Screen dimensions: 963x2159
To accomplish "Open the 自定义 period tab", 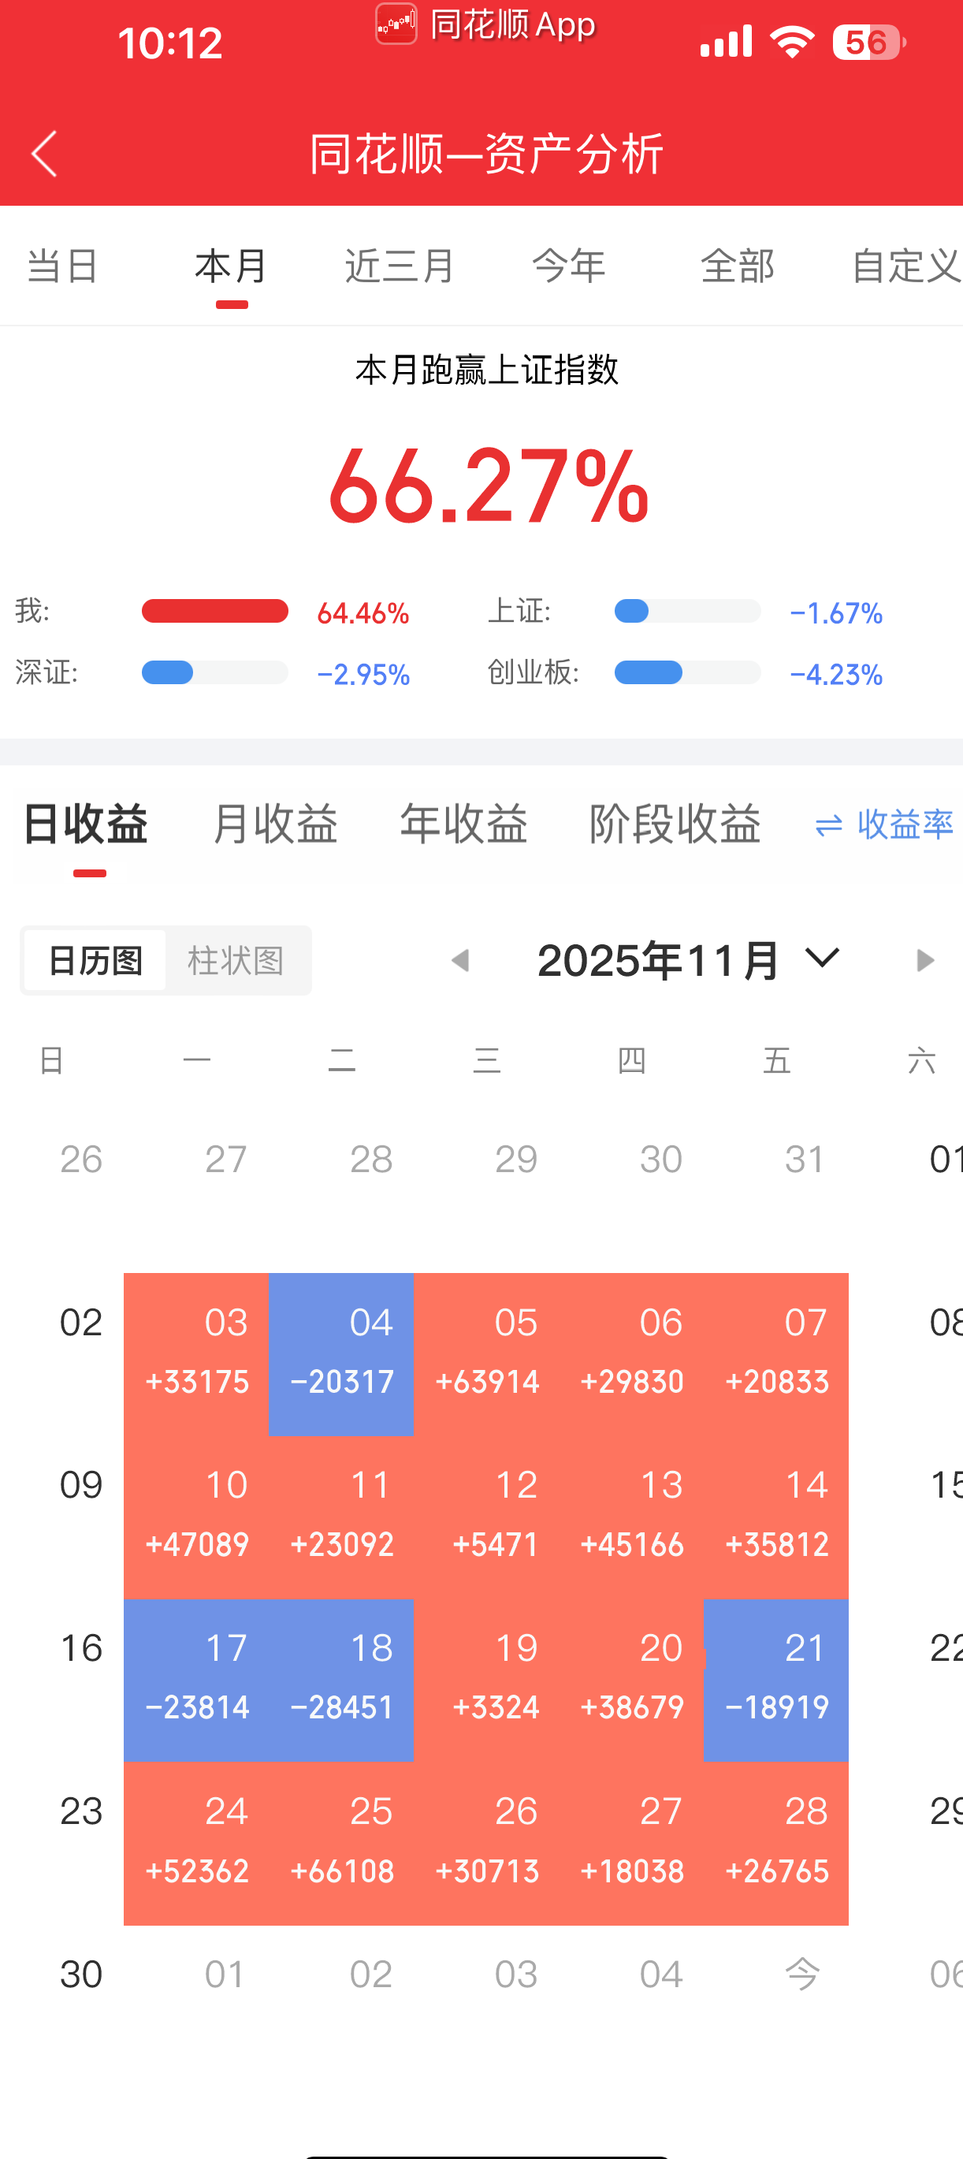I will click(x=906, y=266).
